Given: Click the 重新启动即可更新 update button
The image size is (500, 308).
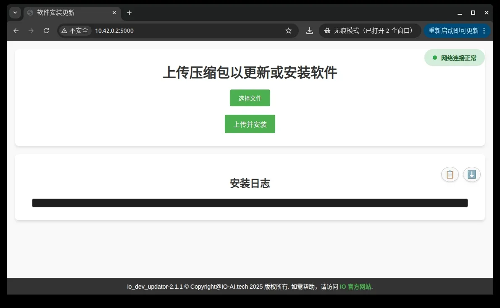Looking at the screenshot, I should click(453, 31).
